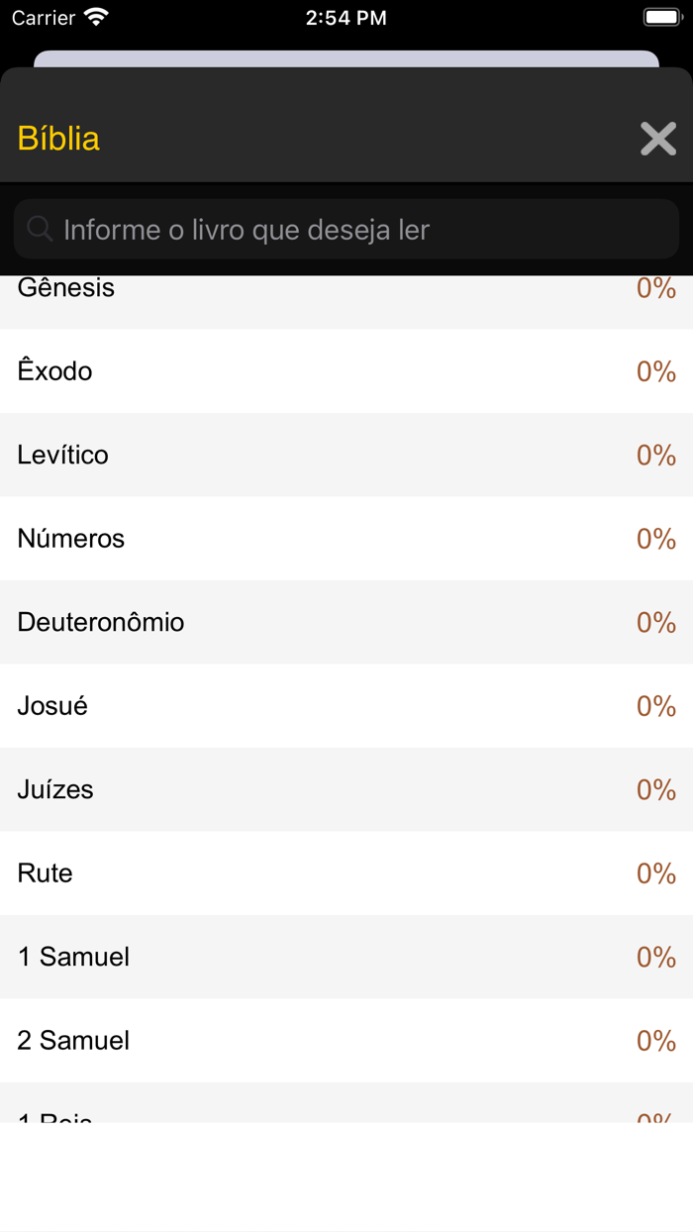Tap the 0% progress next to Josué
This screenshot has width=693, height=1232.
pos(655,706)
